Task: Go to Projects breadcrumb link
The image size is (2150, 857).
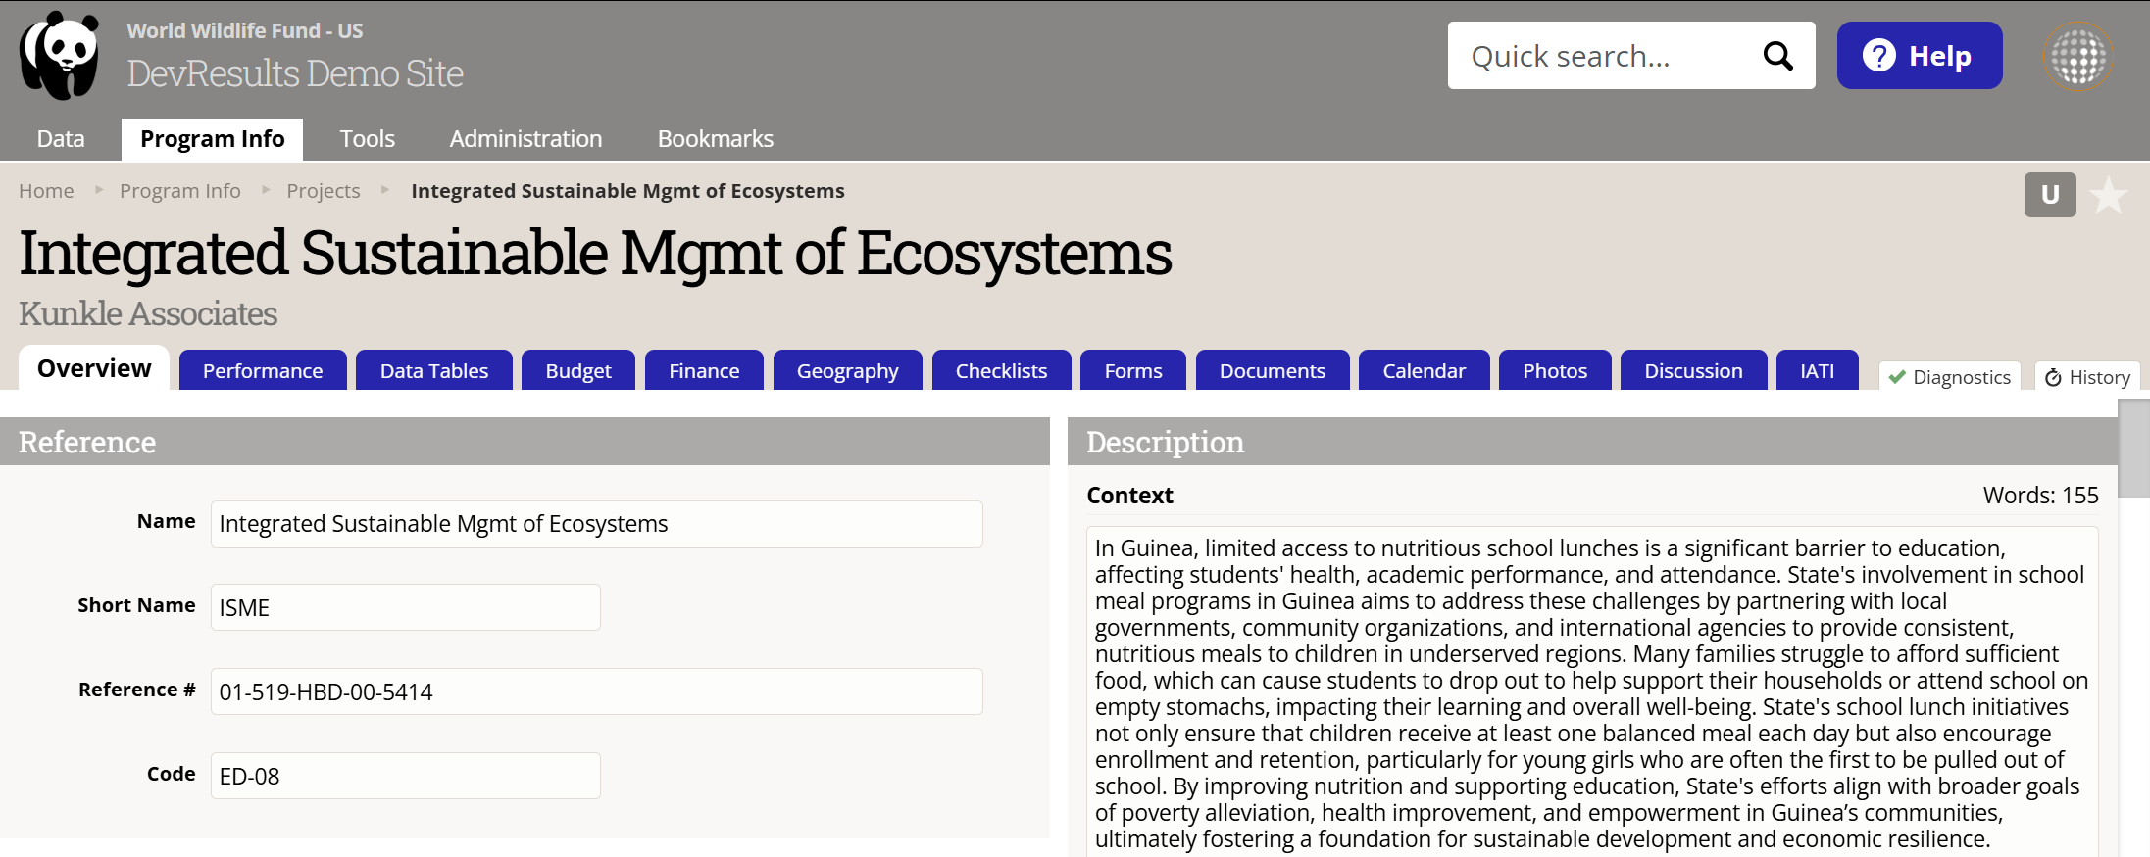Action: tap(323, 191)
